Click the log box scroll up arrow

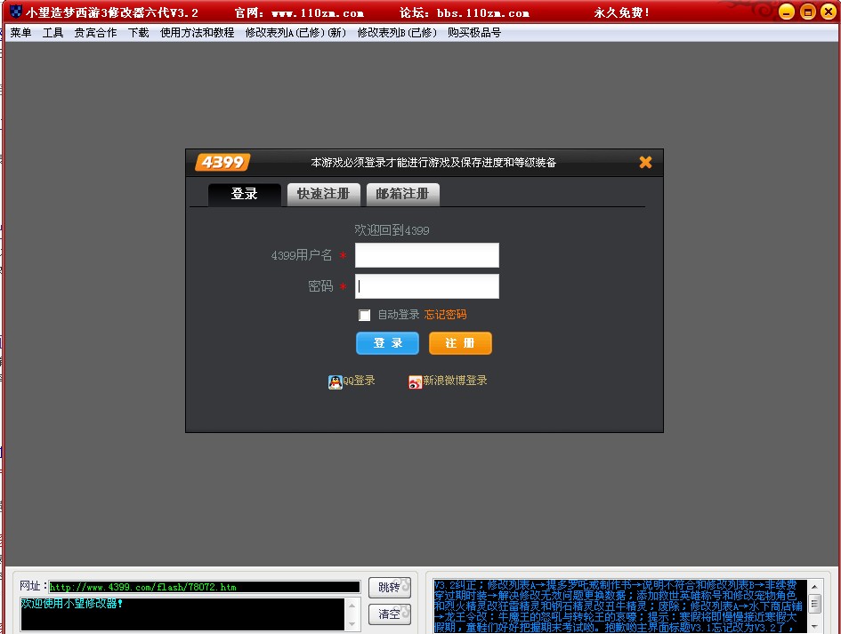pyautogui.click(x=352, y=605)
